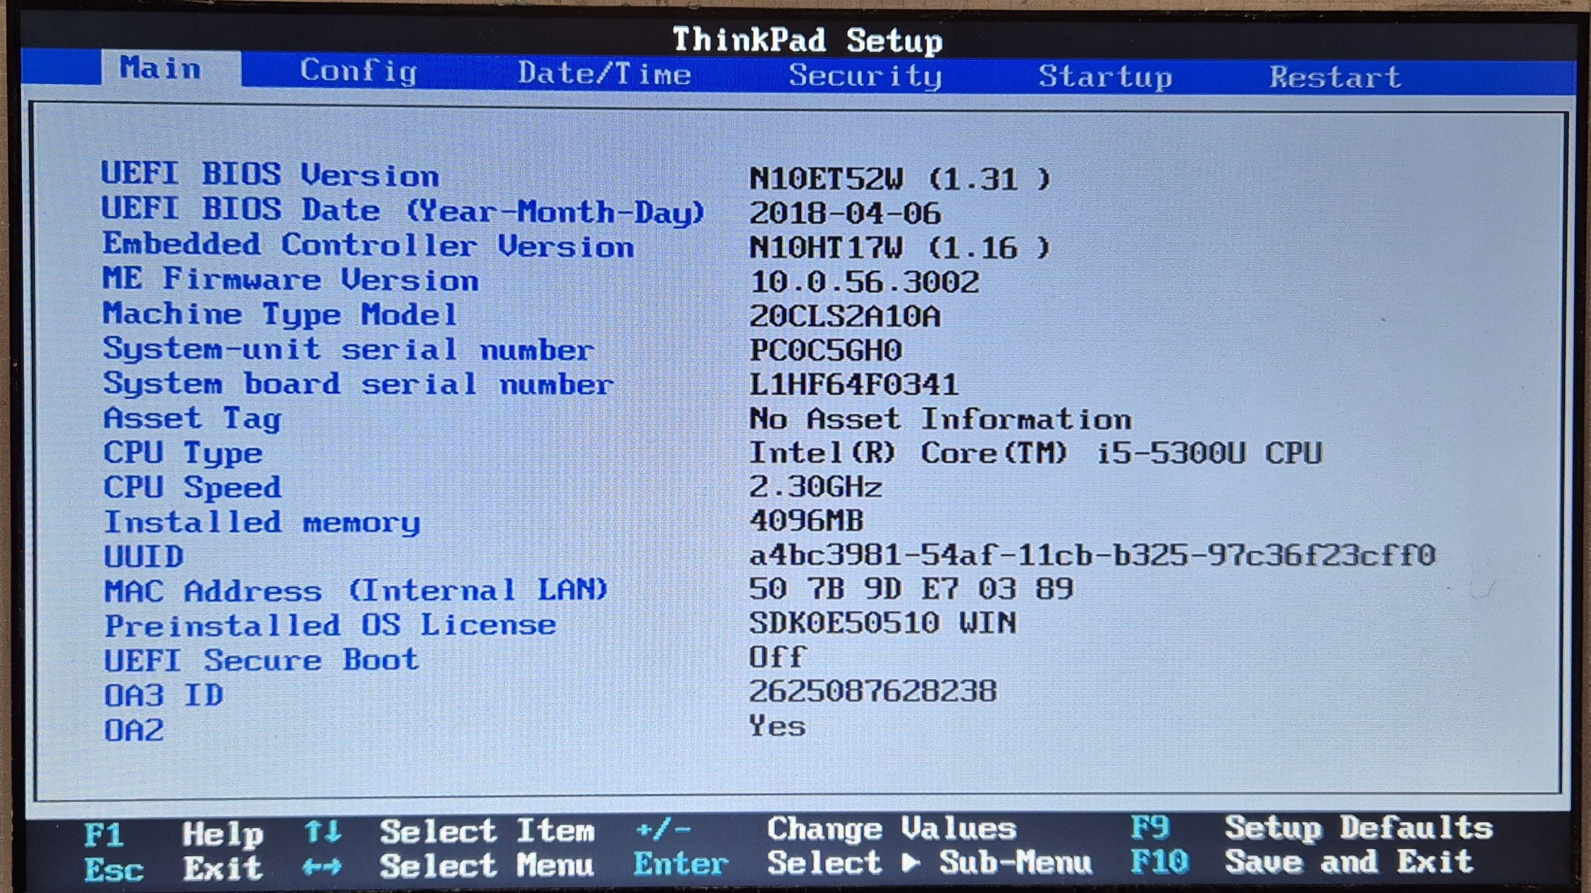Select UEFI Secure Boot label
Image resolution: width=1591 pixels, height=893 pixels.
(x=262, y=660)
